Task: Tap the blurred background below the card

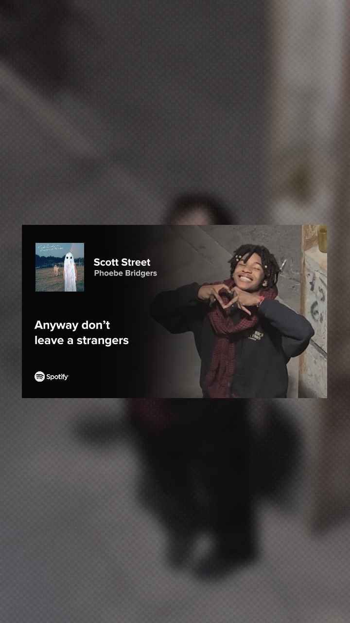Action: [175, 510]
